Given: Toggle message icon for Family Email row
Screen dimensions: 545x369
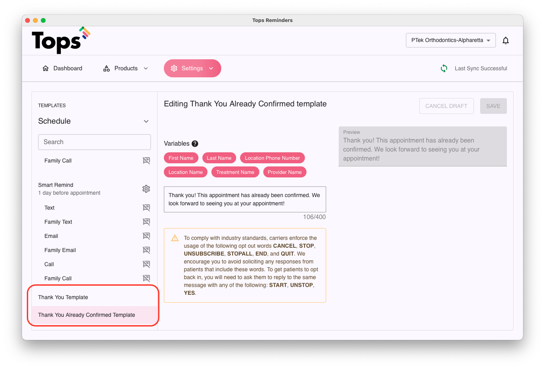Looking at the screenshot, I should click(x=146, y=250).
